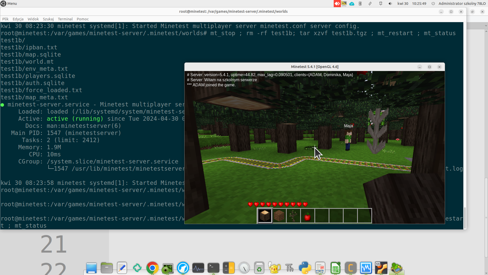Click the Minetest 5.4.1 window title bar
Screen dimensions: 488x275
click(x=315, y=67)
